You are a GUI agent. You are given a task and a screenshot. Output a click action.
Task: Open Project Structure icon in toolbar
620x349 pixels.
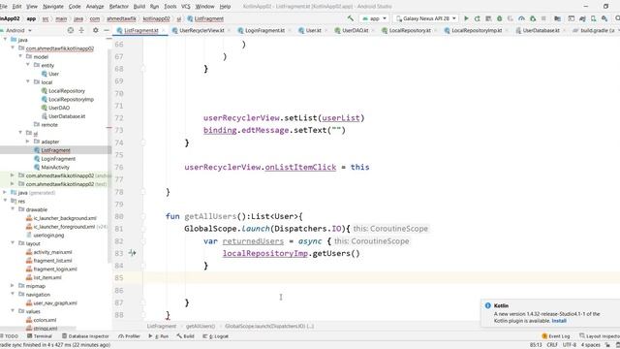point(558,18)
